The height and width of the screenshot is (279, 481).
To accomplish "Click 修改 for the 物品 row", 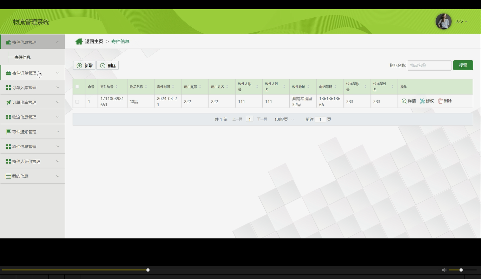I will (x=427, y=101).
